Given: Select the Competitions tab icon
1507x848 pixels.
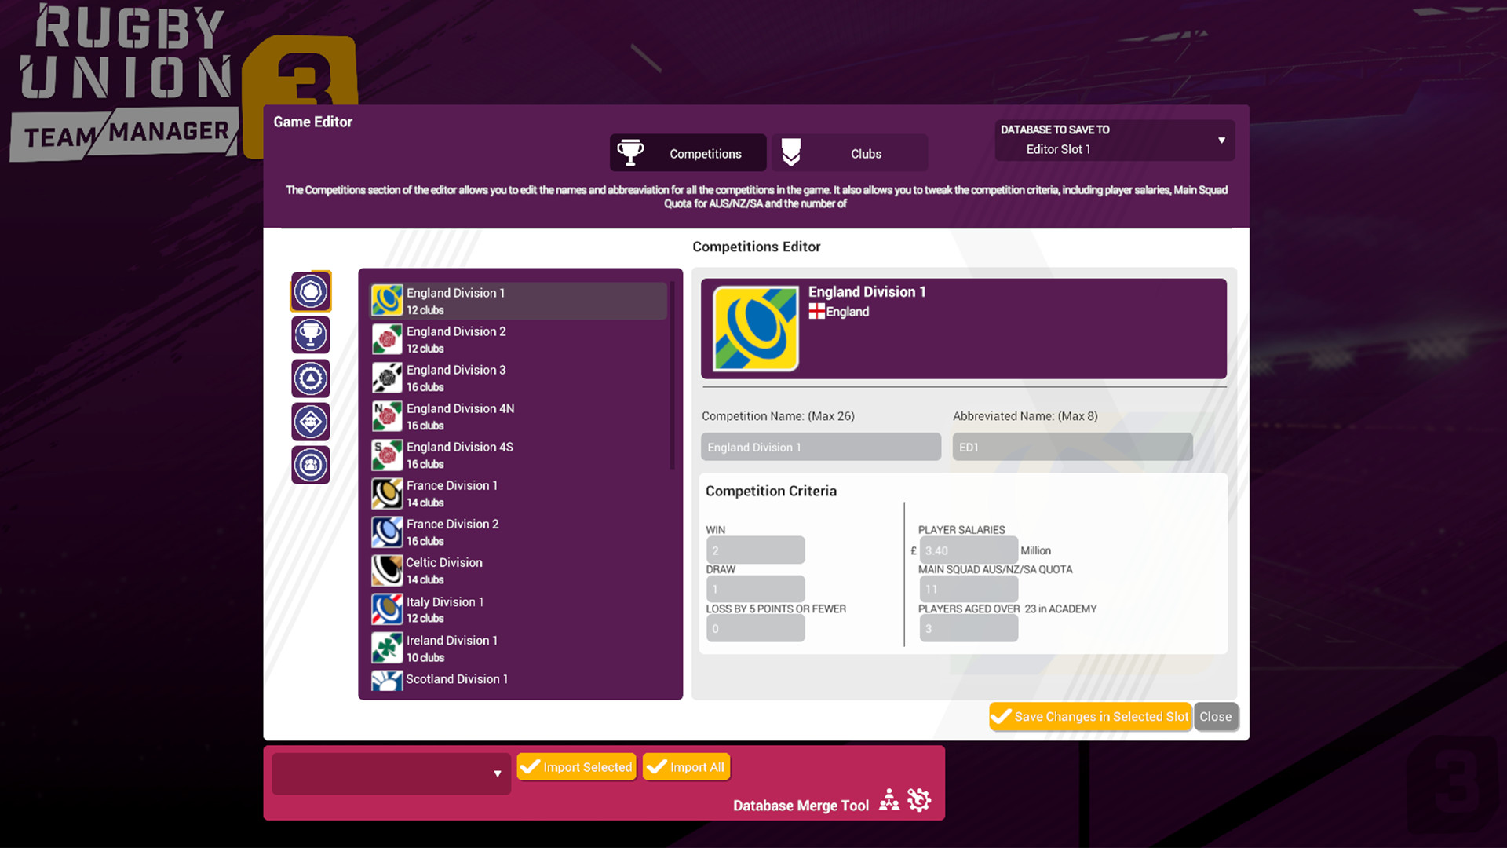Looking at the screenshot, I should coord(631,153).
